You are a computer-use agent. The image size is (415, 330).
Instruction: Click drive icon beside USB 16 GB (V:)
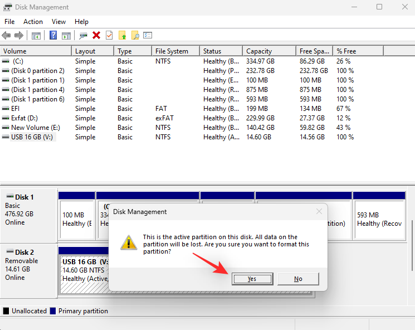click(x=6, y=137)
